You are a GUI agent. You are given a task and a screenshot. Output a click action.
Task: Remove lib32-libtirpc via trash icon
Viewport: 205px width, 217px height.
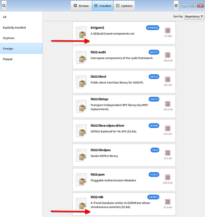point(168,104)
